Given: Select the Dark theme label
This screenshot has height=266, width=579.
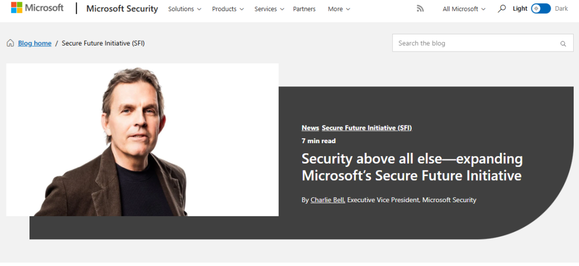Looking at the screenshot, I should 561,9.
